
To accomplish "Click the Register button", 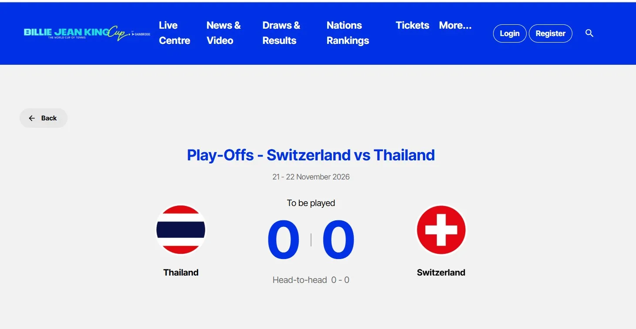I will [x=551, y=33].
